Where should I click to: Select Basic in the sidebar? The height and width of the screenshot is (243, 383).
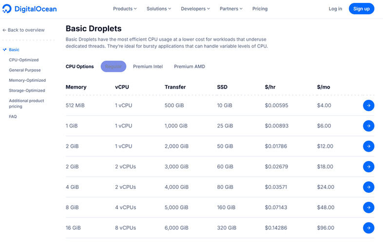14,50
